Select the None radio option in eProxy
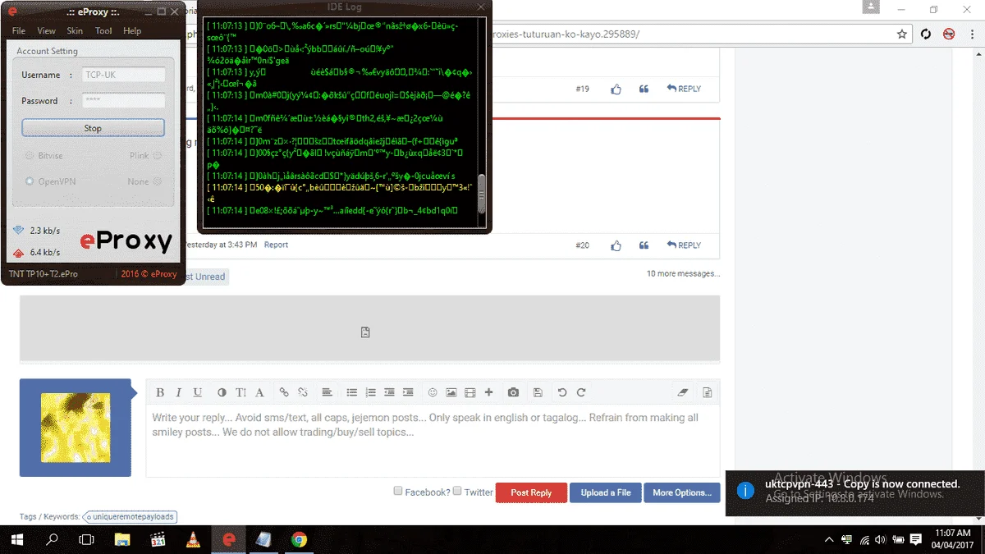 (x=158, y=181)
